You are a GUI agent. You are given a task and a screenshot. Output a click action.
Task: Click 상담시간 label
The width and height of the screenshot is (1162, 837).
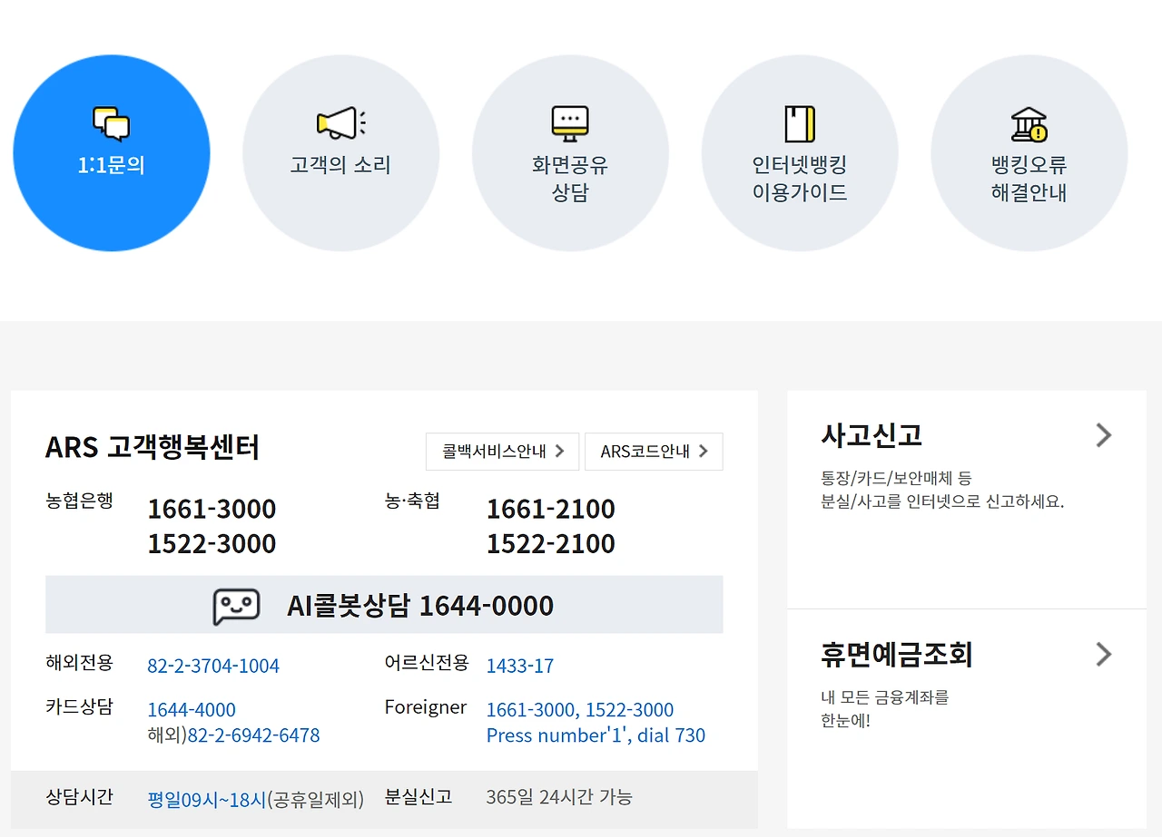pyautogui.click(x=79, y=796)
